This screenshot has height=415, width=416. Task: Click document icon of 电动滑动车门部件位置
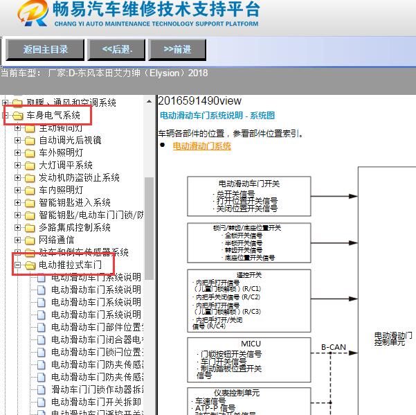pyautogui.click(x=41, y=327)
